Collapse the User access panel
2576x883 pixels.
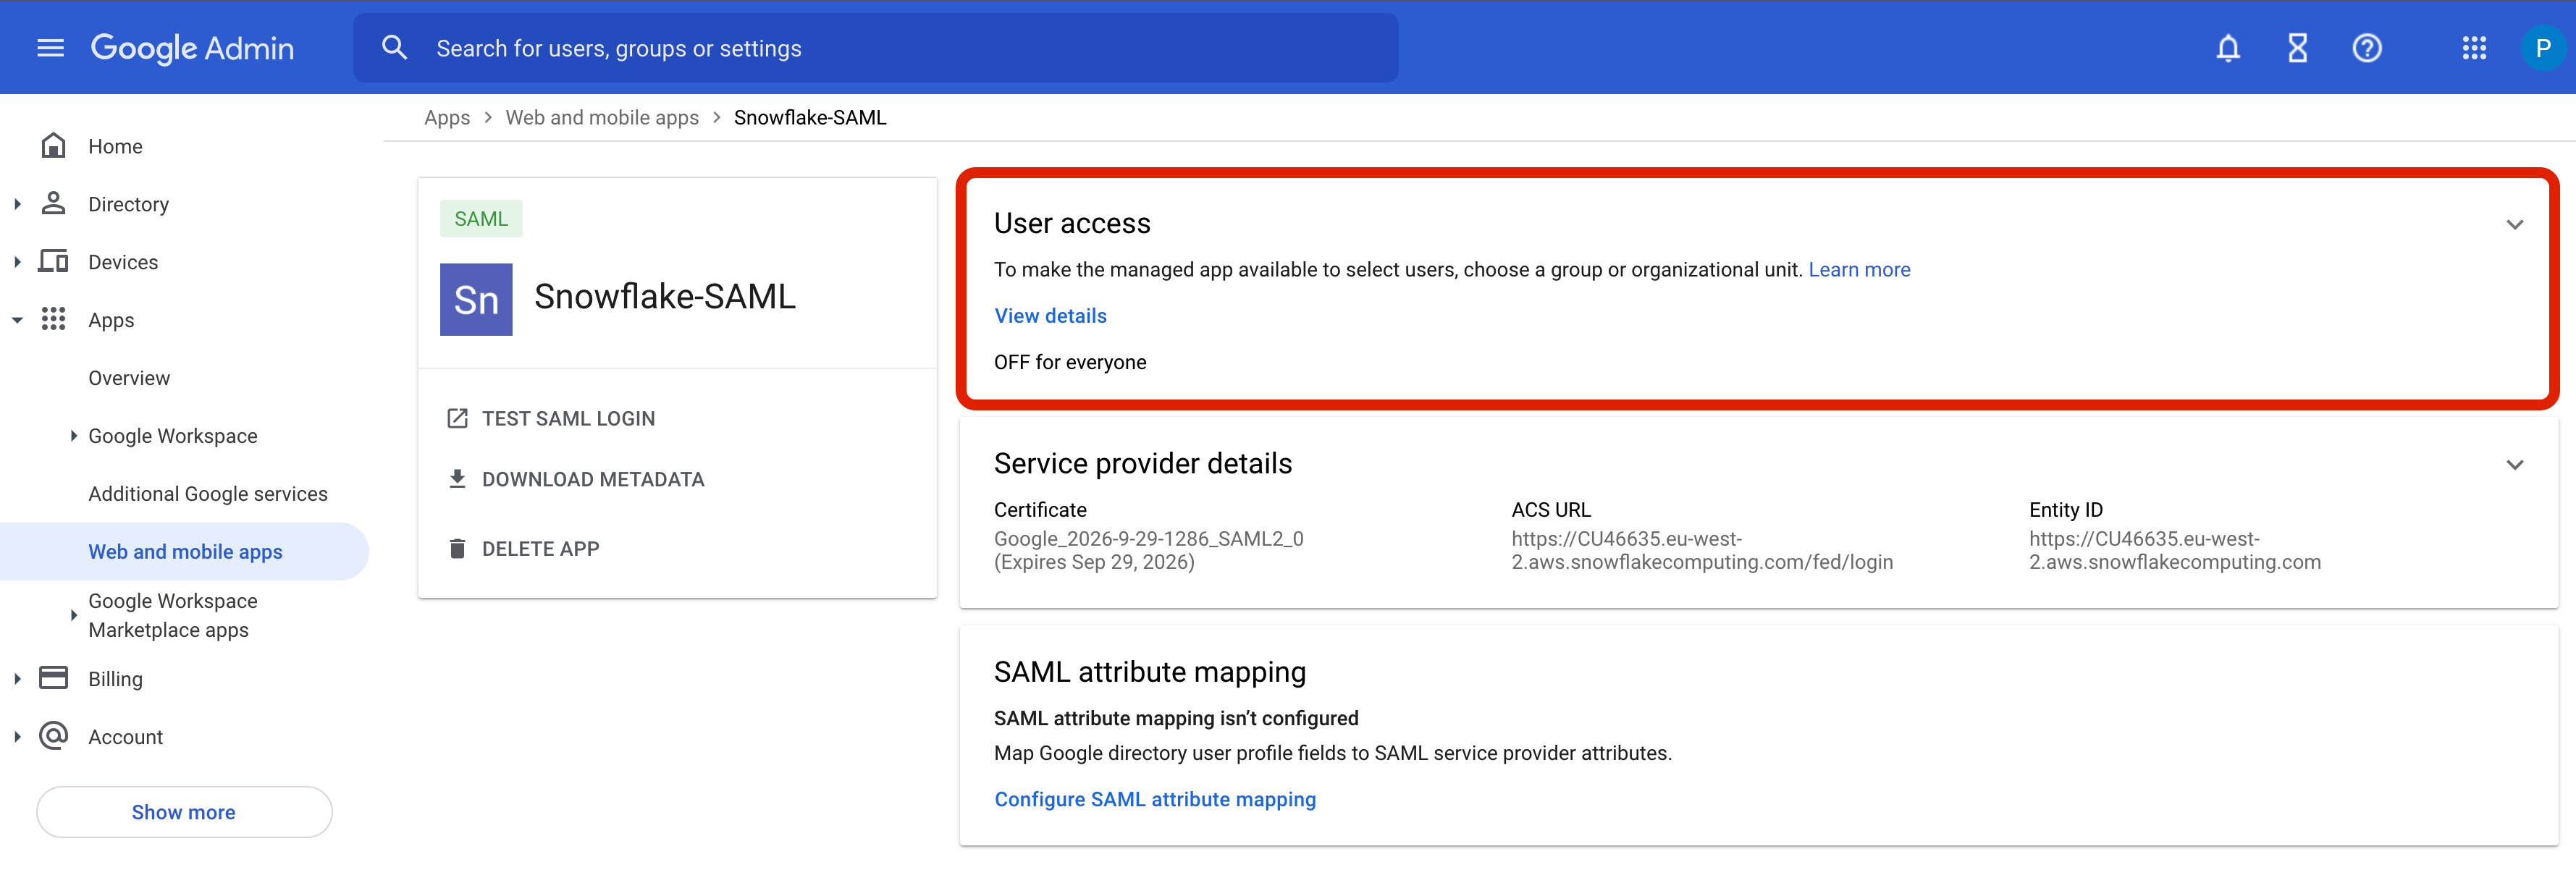tap(2516, 224)
